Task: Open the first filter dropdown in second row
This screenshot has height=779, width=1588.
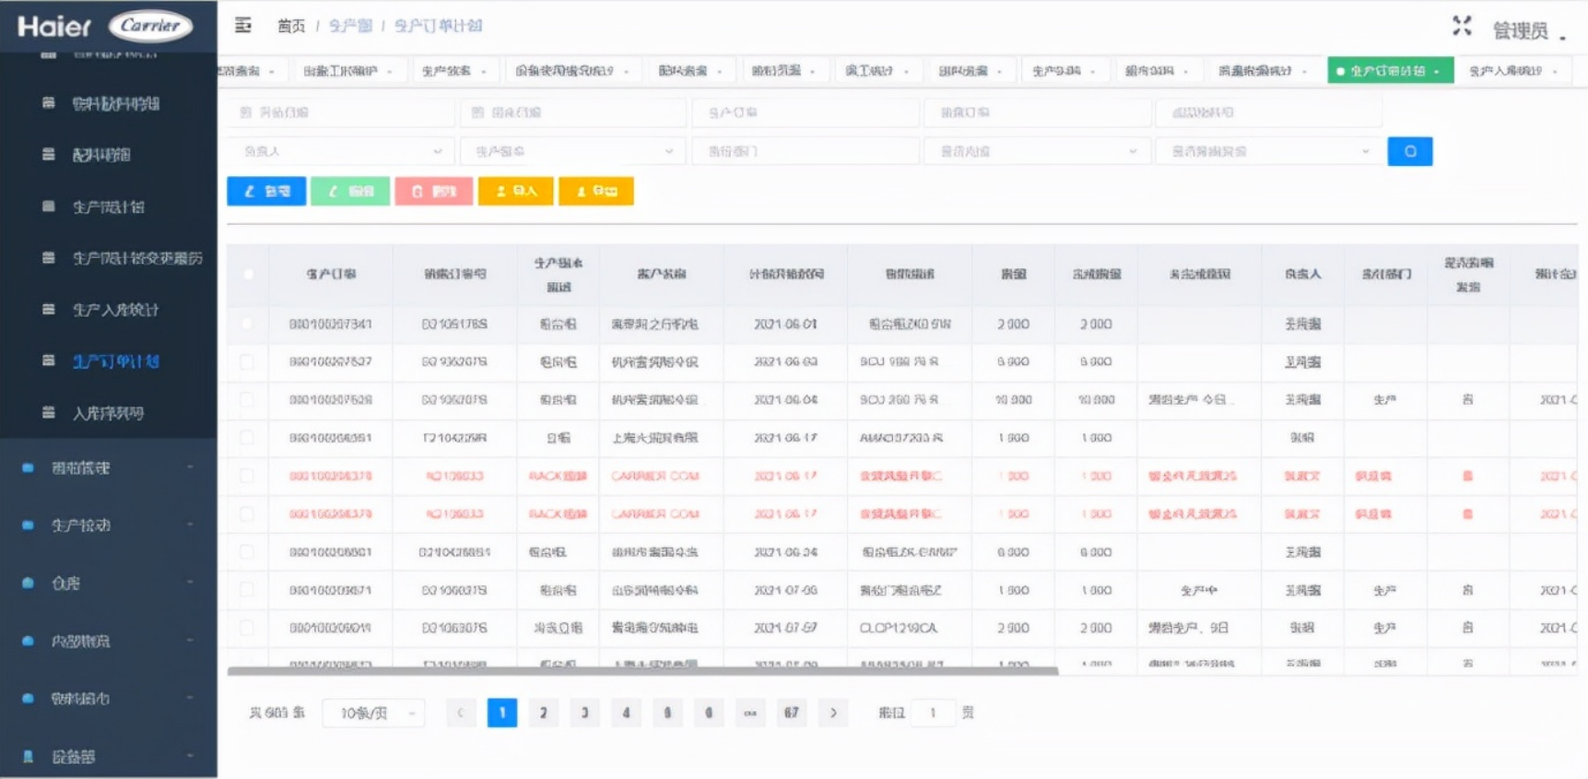Action: (x=341, y=151)
